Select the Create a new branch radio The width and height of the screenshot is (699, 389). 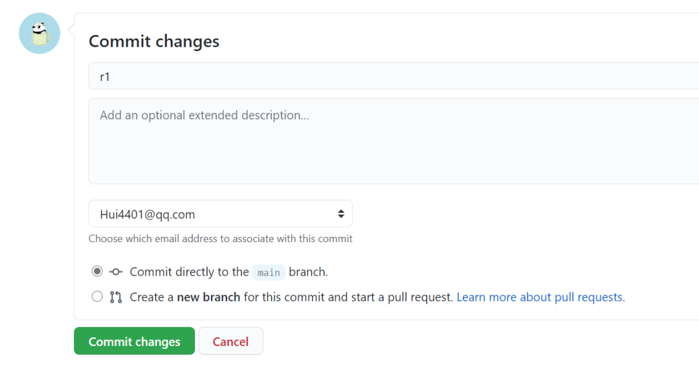97,296
